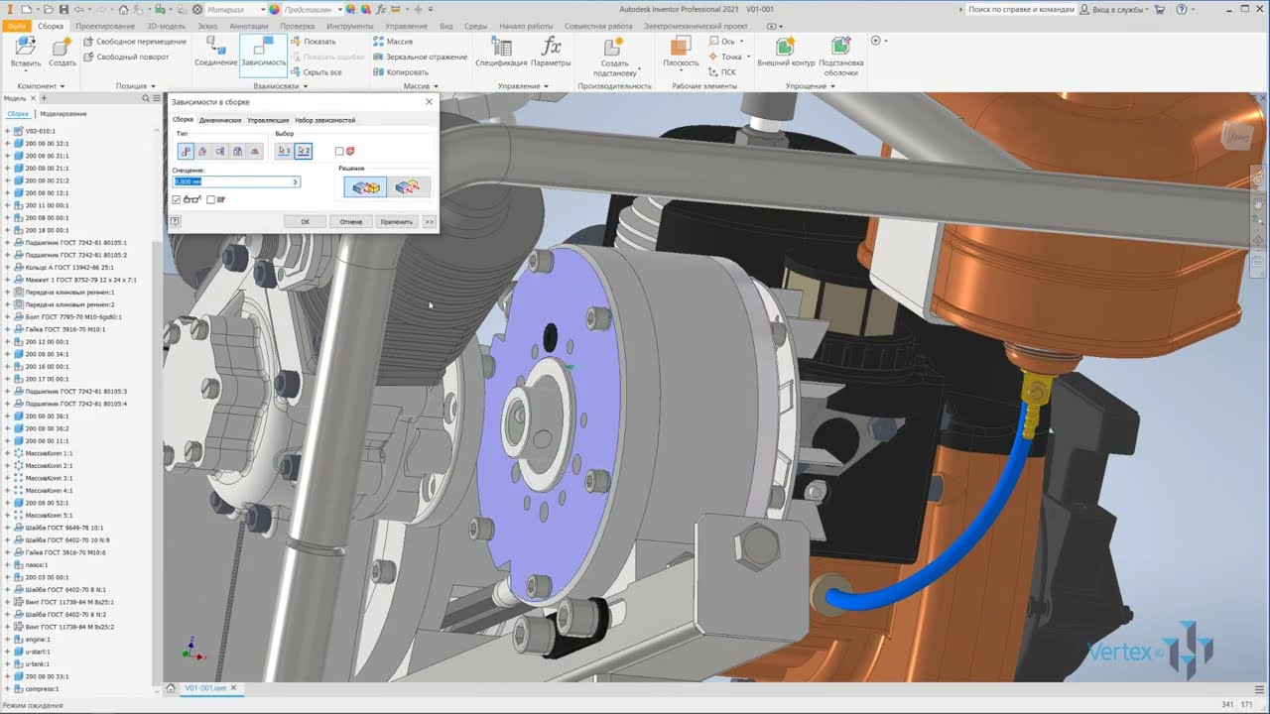Screen dimensions: 1270x714
Task: Choose the Flush solution option
Action: [408, 186]
